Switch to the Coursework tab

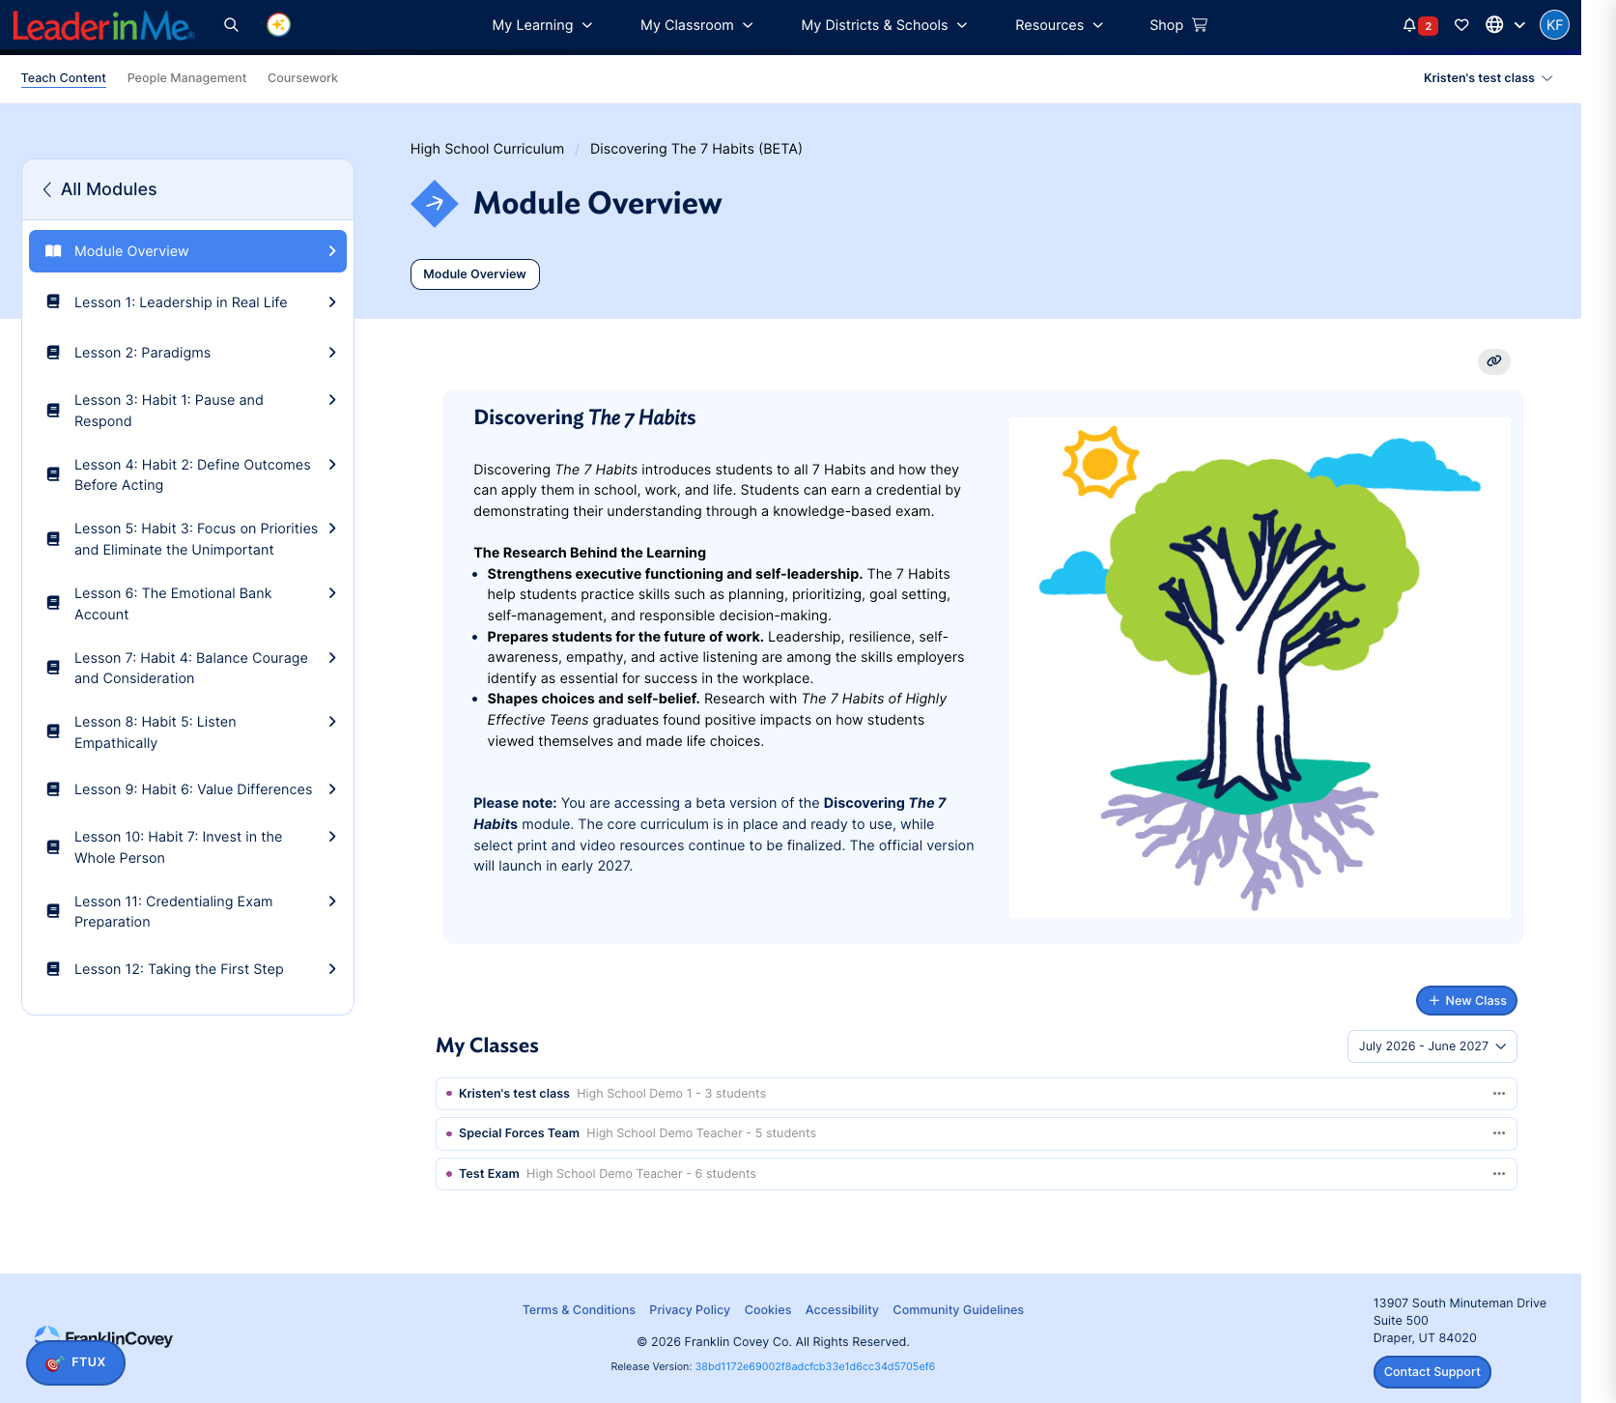point(302,78)
